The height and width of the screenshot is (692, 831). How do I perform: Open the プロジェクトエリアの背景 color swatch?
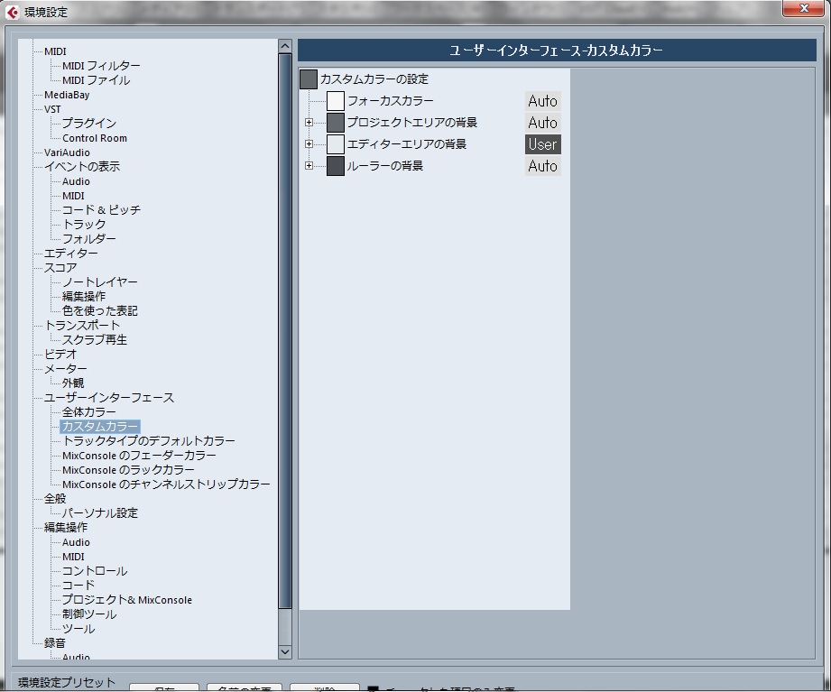coord(336,123)
